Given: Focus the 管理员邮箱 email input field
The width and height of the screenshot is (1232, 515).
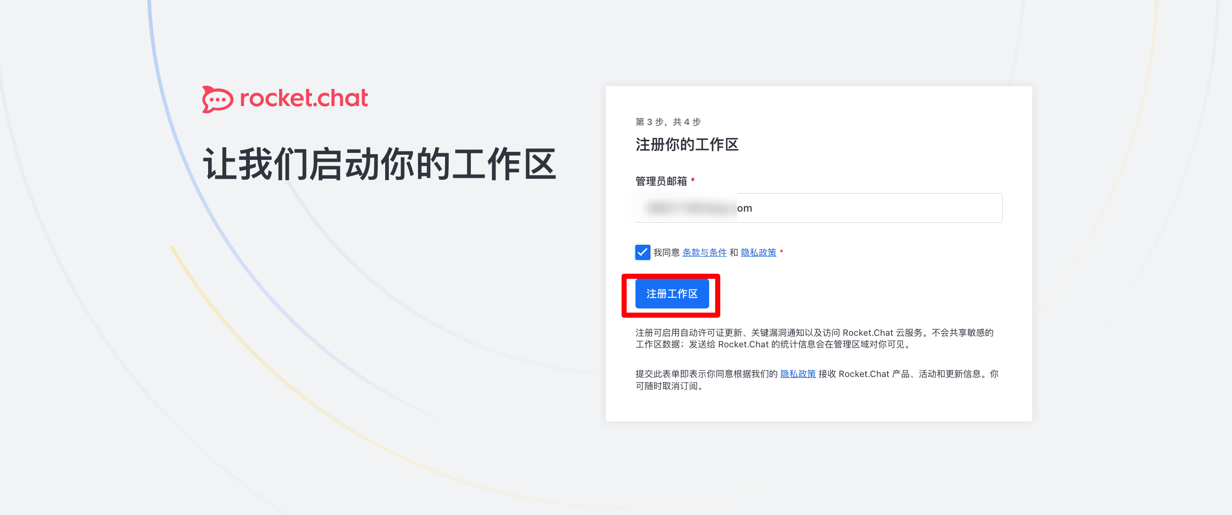Looking at the screenshot, I should 818,208.
